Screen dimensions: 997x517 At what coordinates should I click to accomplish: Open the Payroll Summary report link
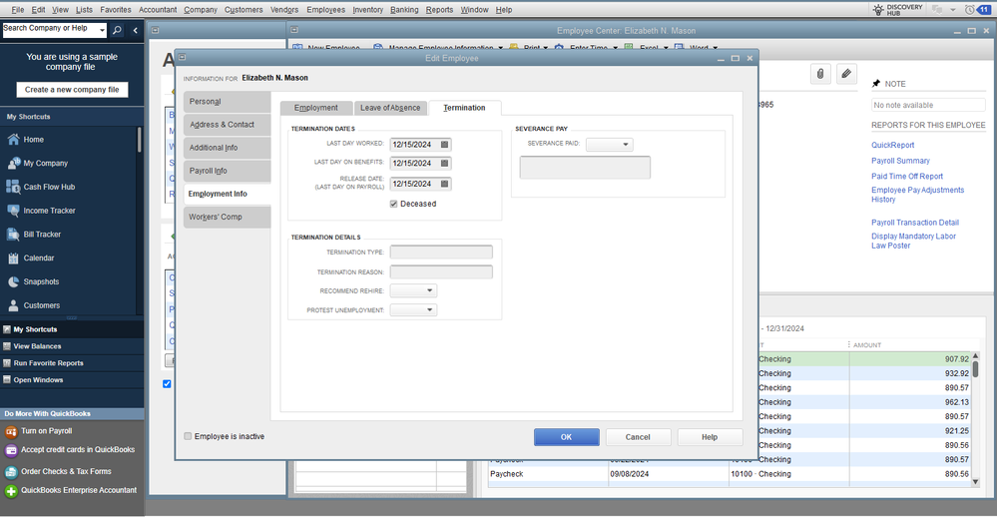tap(900, 161)
